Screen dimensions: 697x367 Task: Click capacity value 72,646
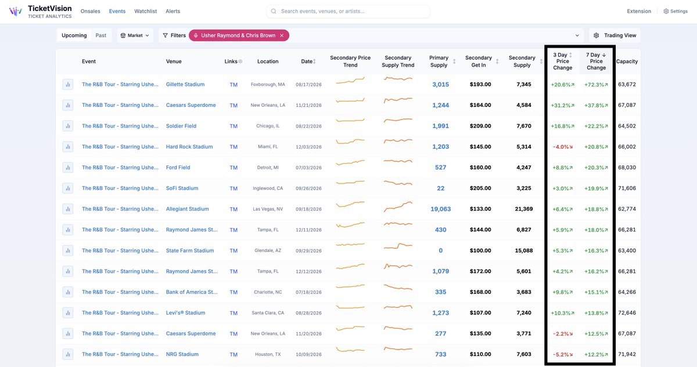tap(627, 312)
